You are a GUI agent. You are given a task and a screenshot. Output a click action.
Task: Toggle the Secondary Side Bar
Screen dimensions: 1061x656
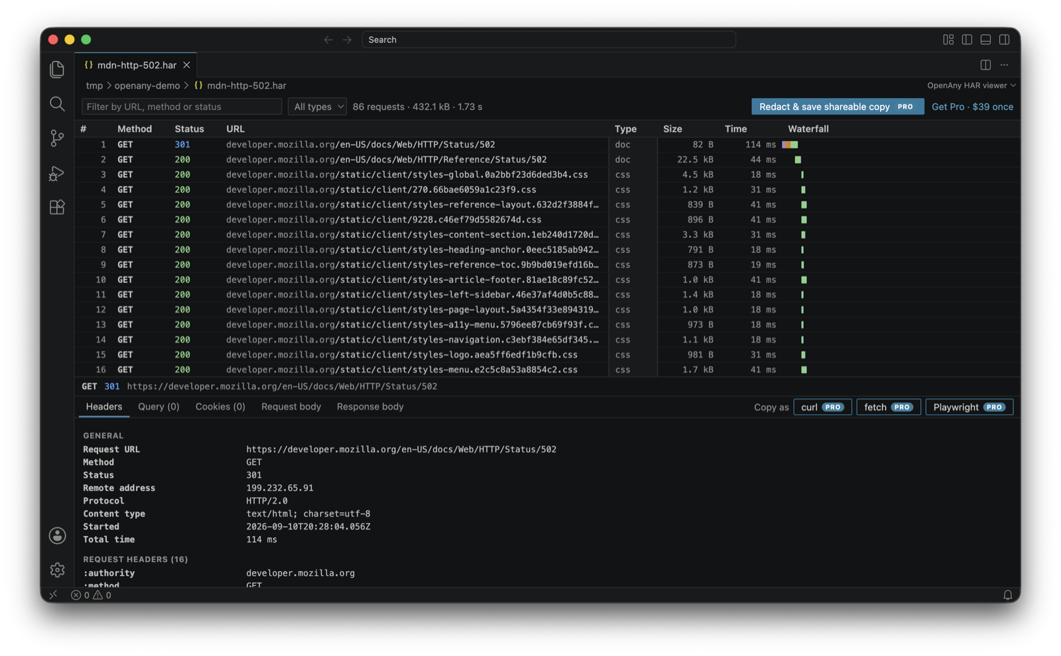point(1005,40)
